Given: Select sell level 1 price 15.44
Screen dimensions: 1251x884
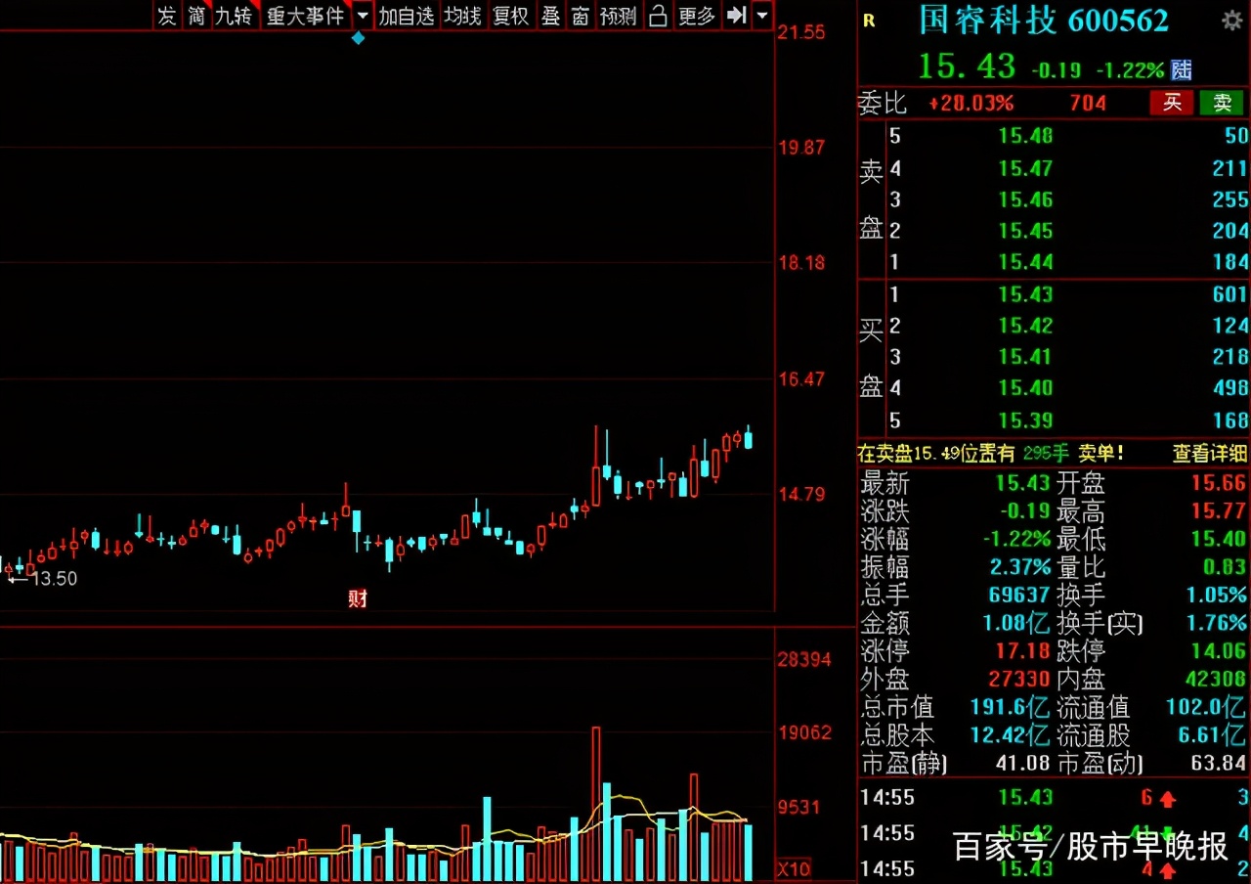Looking at the screenshot, I should 1025,262.
